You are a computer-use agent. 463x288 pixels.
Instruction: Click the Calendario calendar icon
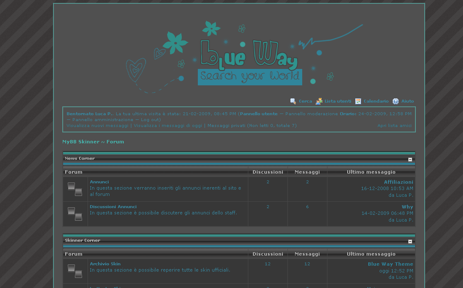coord(358,101)
